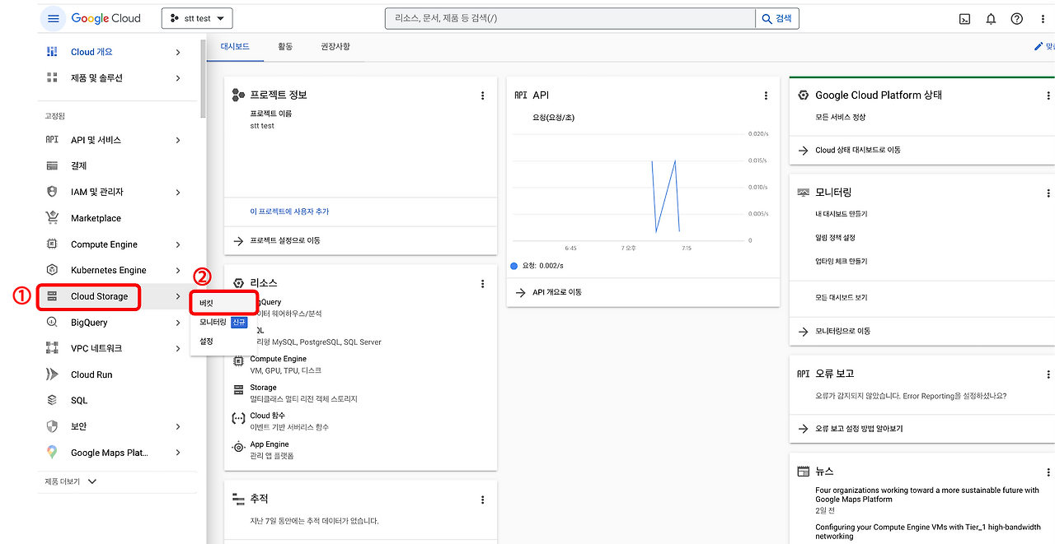Screen dimensions: 1055x544
Task: Open the help icon
Action: [x=1016, y=18]
